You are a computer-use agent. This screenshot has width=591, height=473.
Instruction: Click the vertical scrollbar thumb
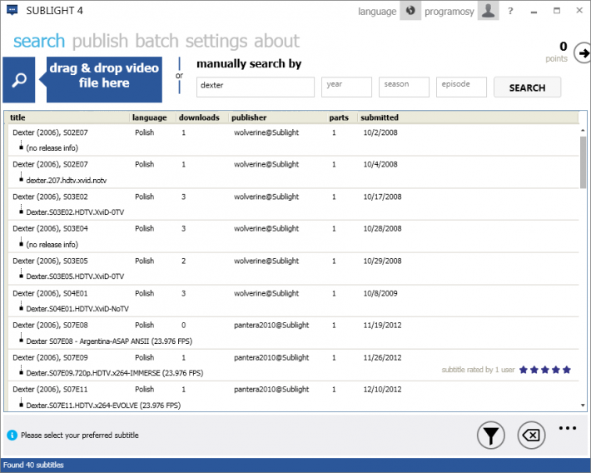pyautogui.click(x=583, y=162)
